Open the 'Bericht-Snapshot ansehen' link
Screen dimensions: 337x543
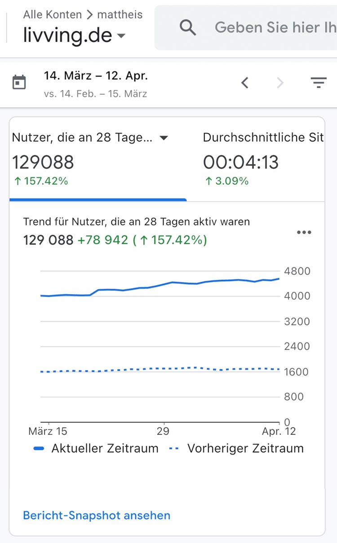tap(97, 515)
